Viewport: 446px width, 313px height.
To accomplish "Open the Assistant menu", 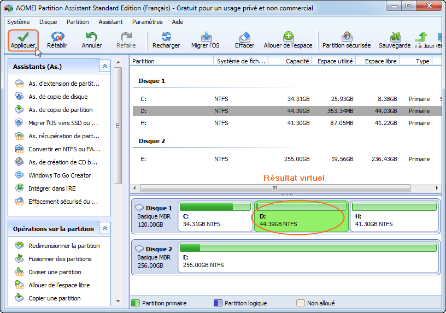I will tap(110, 22).
